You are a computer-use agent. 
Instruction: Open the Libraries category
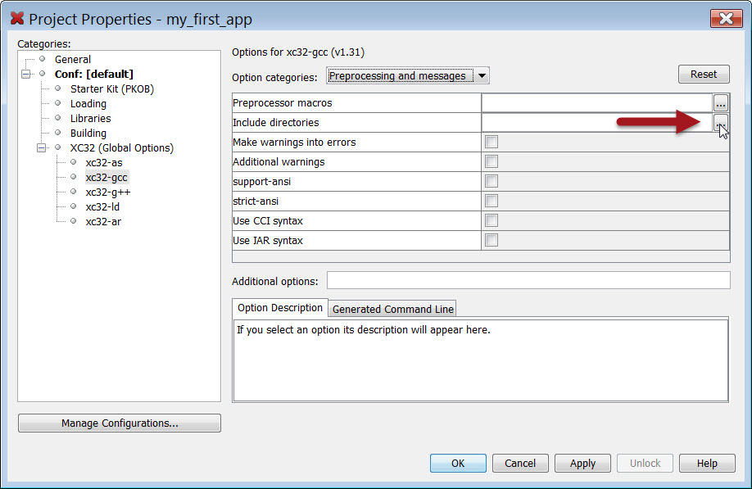pos(90,119)
